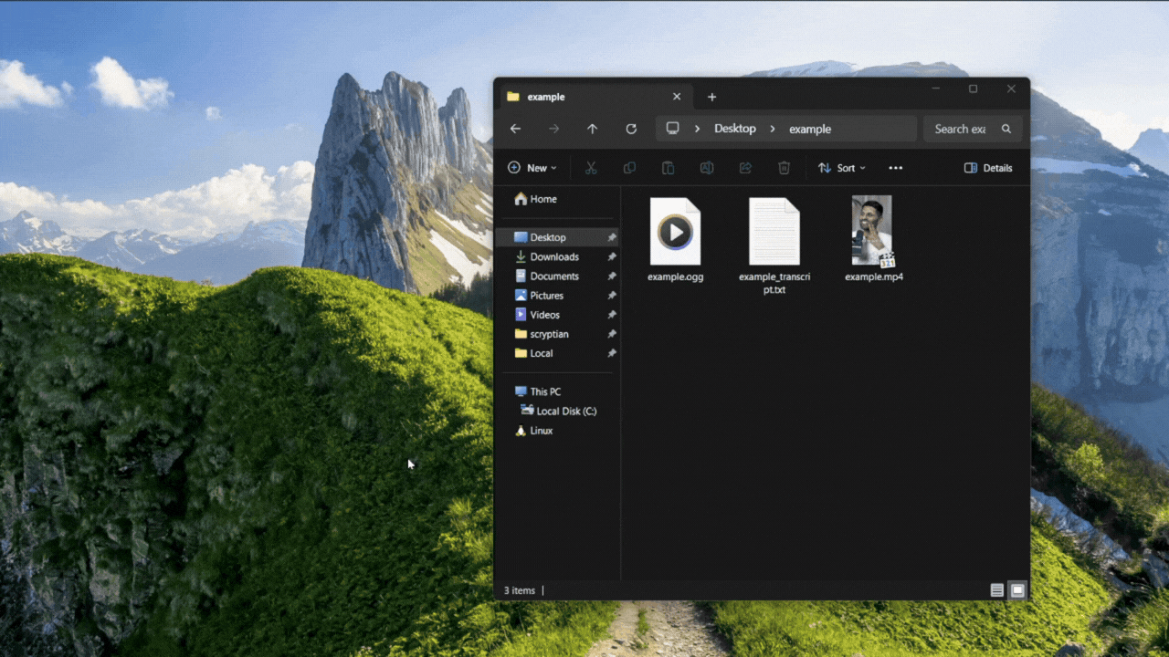Open Local Disk (C:) in navigation pane
1169x657 pixels.
[x=559, y=412]
